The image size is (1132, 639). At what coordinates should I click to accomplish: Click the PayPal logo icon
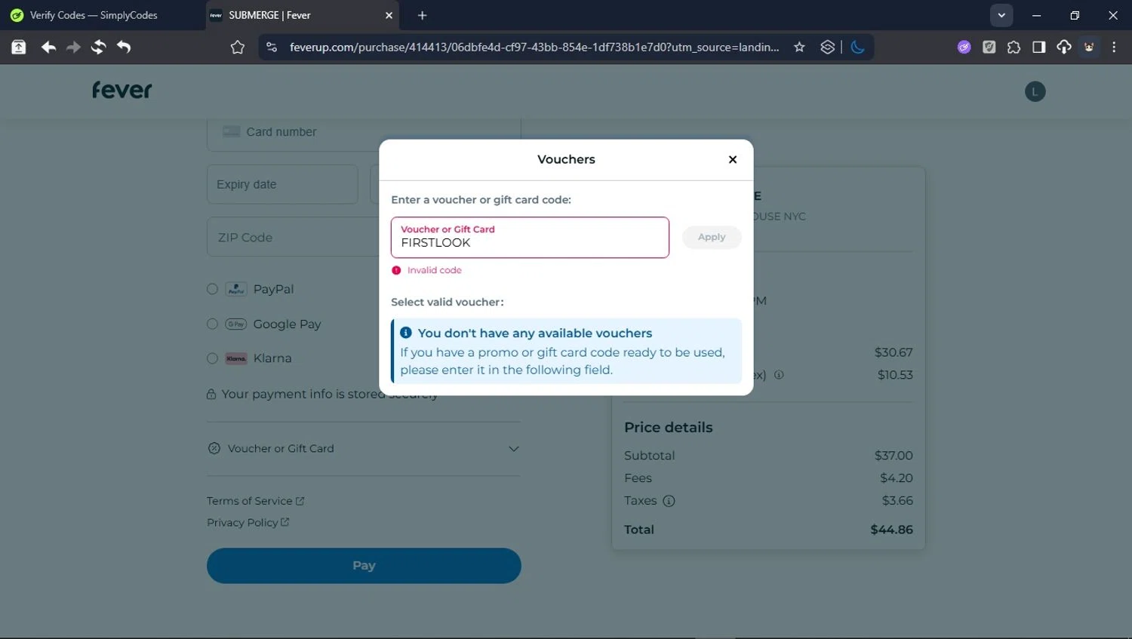coord(236,289)
